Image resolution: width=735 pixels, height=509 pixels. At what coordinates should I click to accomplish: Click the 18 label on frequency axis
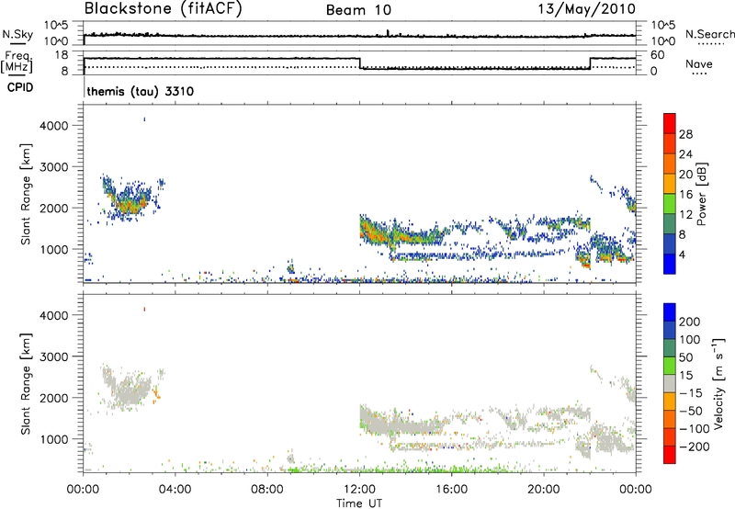pos(62,55)
